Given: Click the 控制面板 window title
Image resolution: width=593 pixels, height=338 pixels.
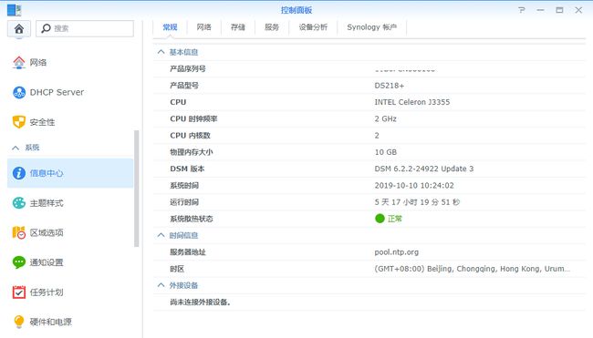Looking at the screenshot, I should pyautogui.click(x=296, y=10).
